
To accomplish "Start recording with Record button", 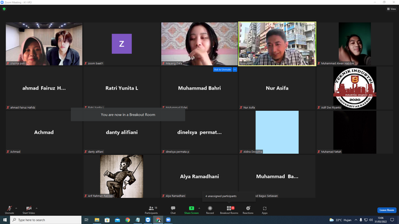I will coord(210,210).
